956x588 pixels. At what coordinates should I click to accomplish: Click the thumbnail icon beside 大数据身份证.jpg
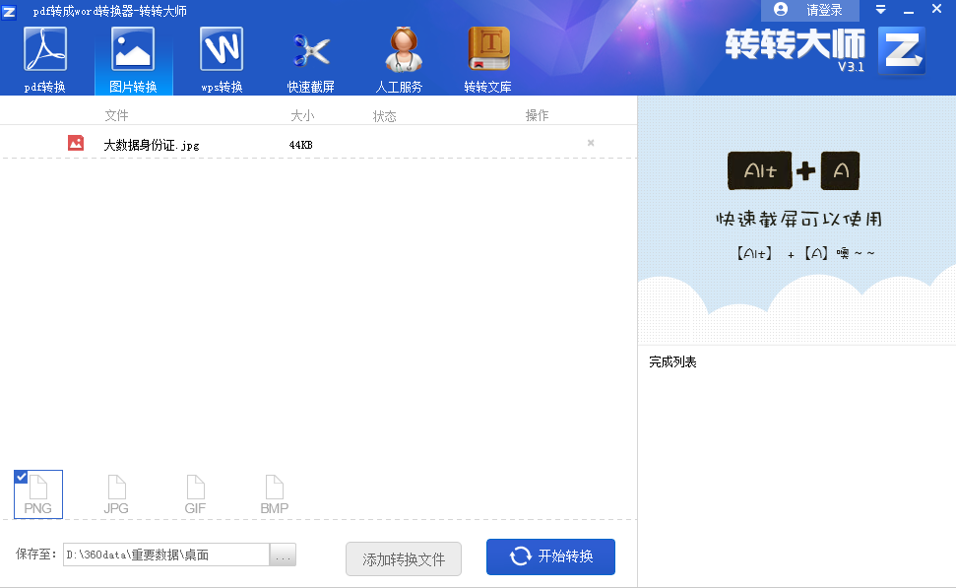(76, 142)
